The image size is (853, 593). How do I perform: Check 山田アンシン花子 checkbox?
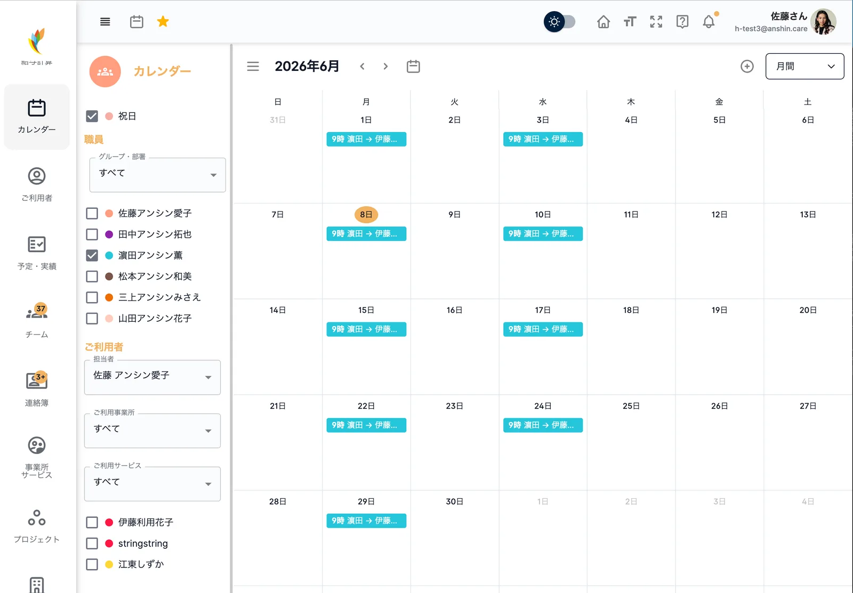[x=92, y=319]
